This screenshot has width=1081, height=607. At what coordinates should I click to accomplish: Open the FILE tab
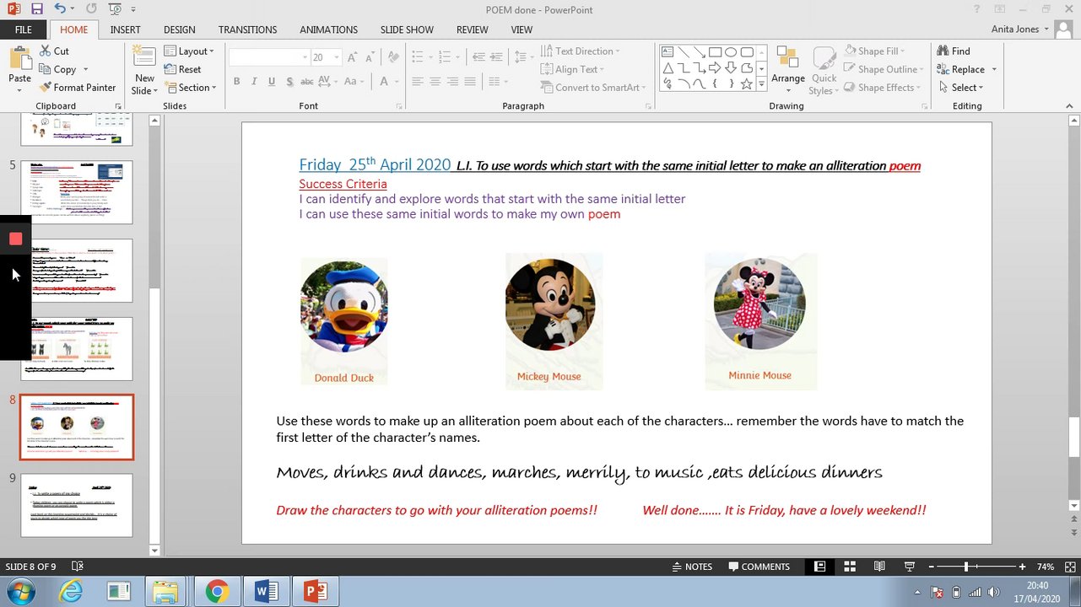[x=24, y=30]
